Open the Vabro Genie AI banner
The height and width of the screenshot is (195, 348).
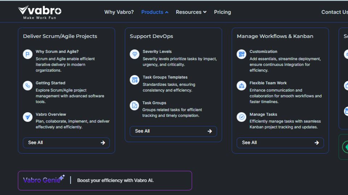(105, 180)
